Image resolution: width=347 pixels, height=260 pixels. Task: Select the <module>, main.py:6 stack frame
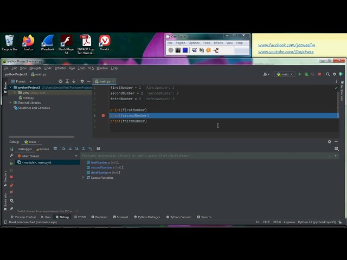(47, 162)
